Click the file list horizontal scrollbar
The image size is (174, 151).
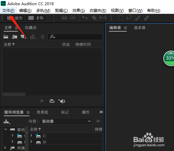tap(14, 94)
